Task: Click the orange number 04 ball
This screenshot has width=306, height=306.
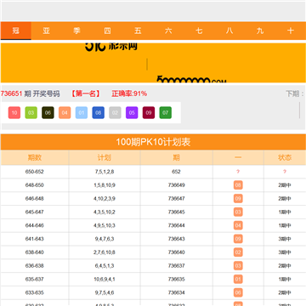Action: pyautogui.click(x=65, y=112)
